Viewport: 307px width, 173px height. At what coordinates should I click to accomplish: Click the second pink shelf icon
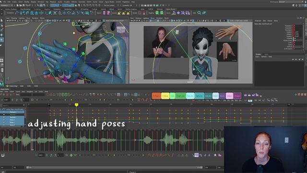click(x=108, y=13)
